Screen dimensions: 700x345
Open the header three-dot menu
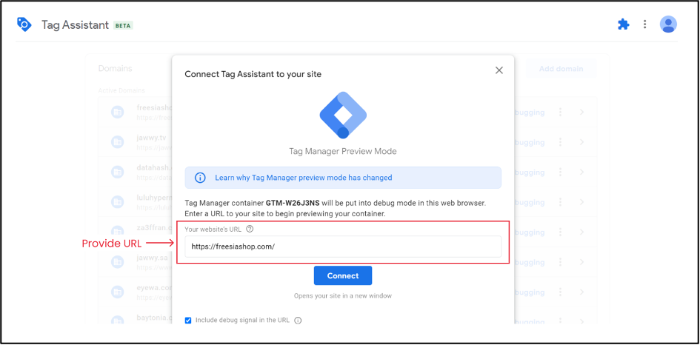coord(644,24)
